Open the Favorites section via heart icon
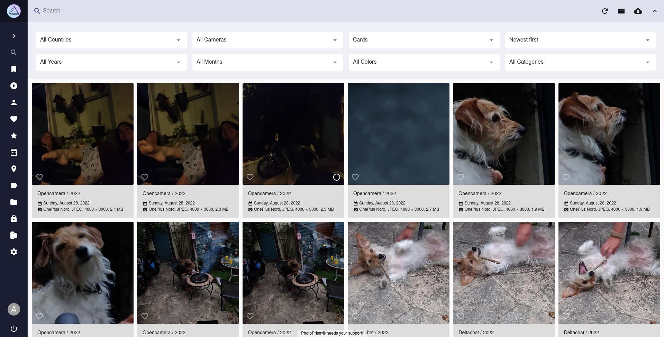The width and height of the screenshot is (664, 337). point(14,119)
